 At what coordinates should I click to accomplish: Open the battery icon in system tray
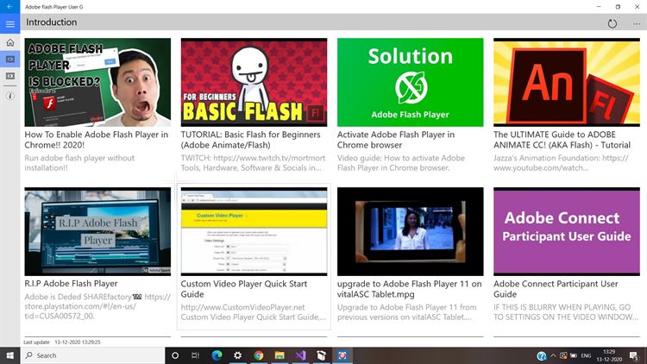tap(574, 355)
